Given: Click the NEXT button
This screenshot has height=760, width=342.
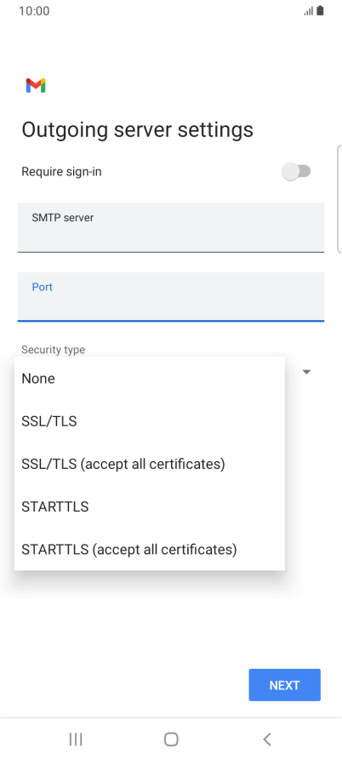Looking at the screenshot, I should click(x=284, y=685).
